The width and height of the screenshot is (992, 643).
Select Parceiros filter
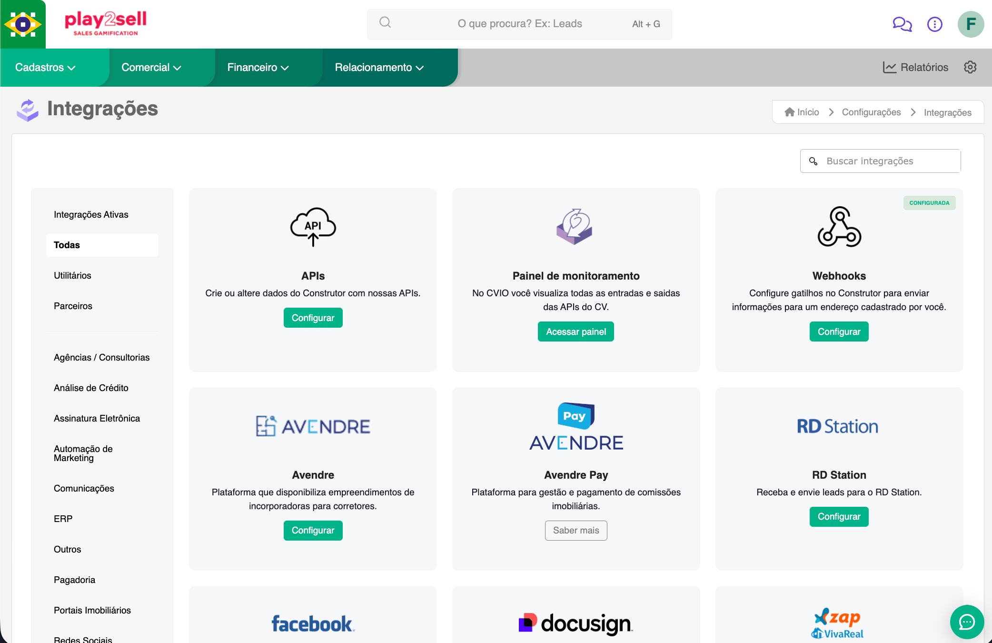click(x=102, y=306)
